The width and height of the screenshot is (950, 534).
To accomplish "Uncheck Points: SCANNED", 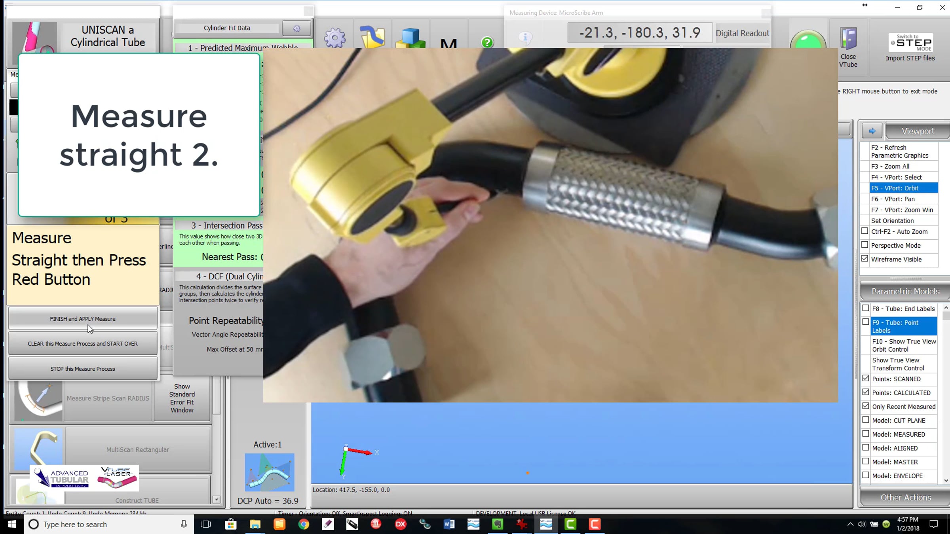I will point(866,379).
